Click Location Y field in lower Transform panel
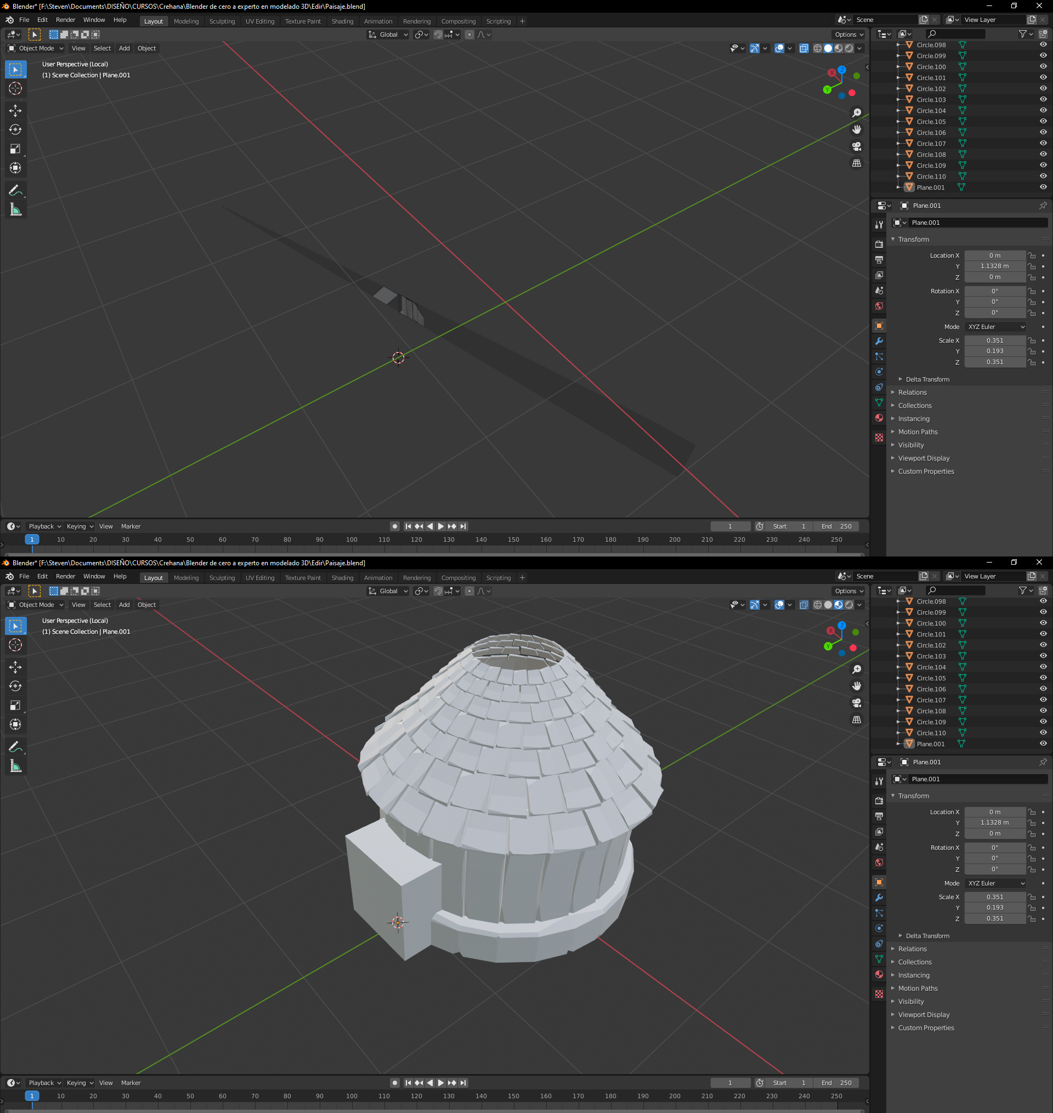The width and height of the screenshot is (1053, 1113). click(995, 822)
